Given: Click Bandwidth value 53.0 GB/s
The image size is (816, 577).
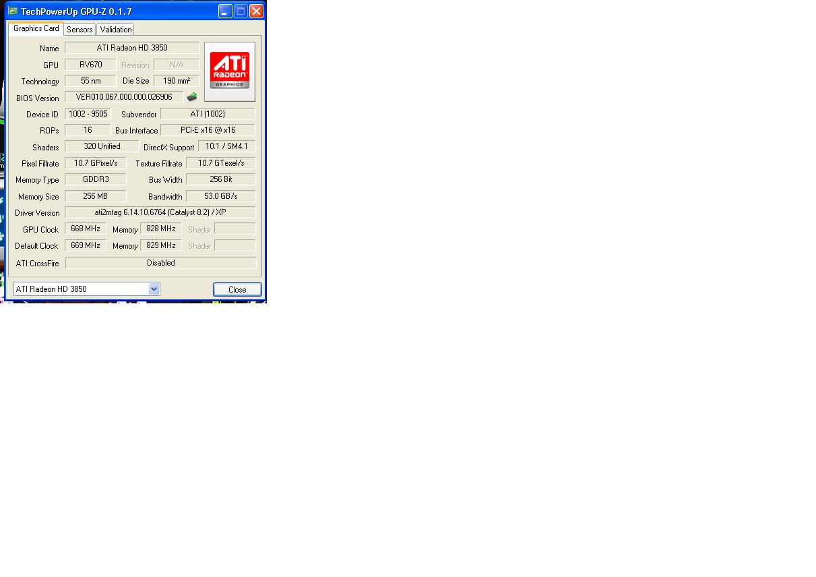Looking at the screenshot, I should click(x=221, y=196).
